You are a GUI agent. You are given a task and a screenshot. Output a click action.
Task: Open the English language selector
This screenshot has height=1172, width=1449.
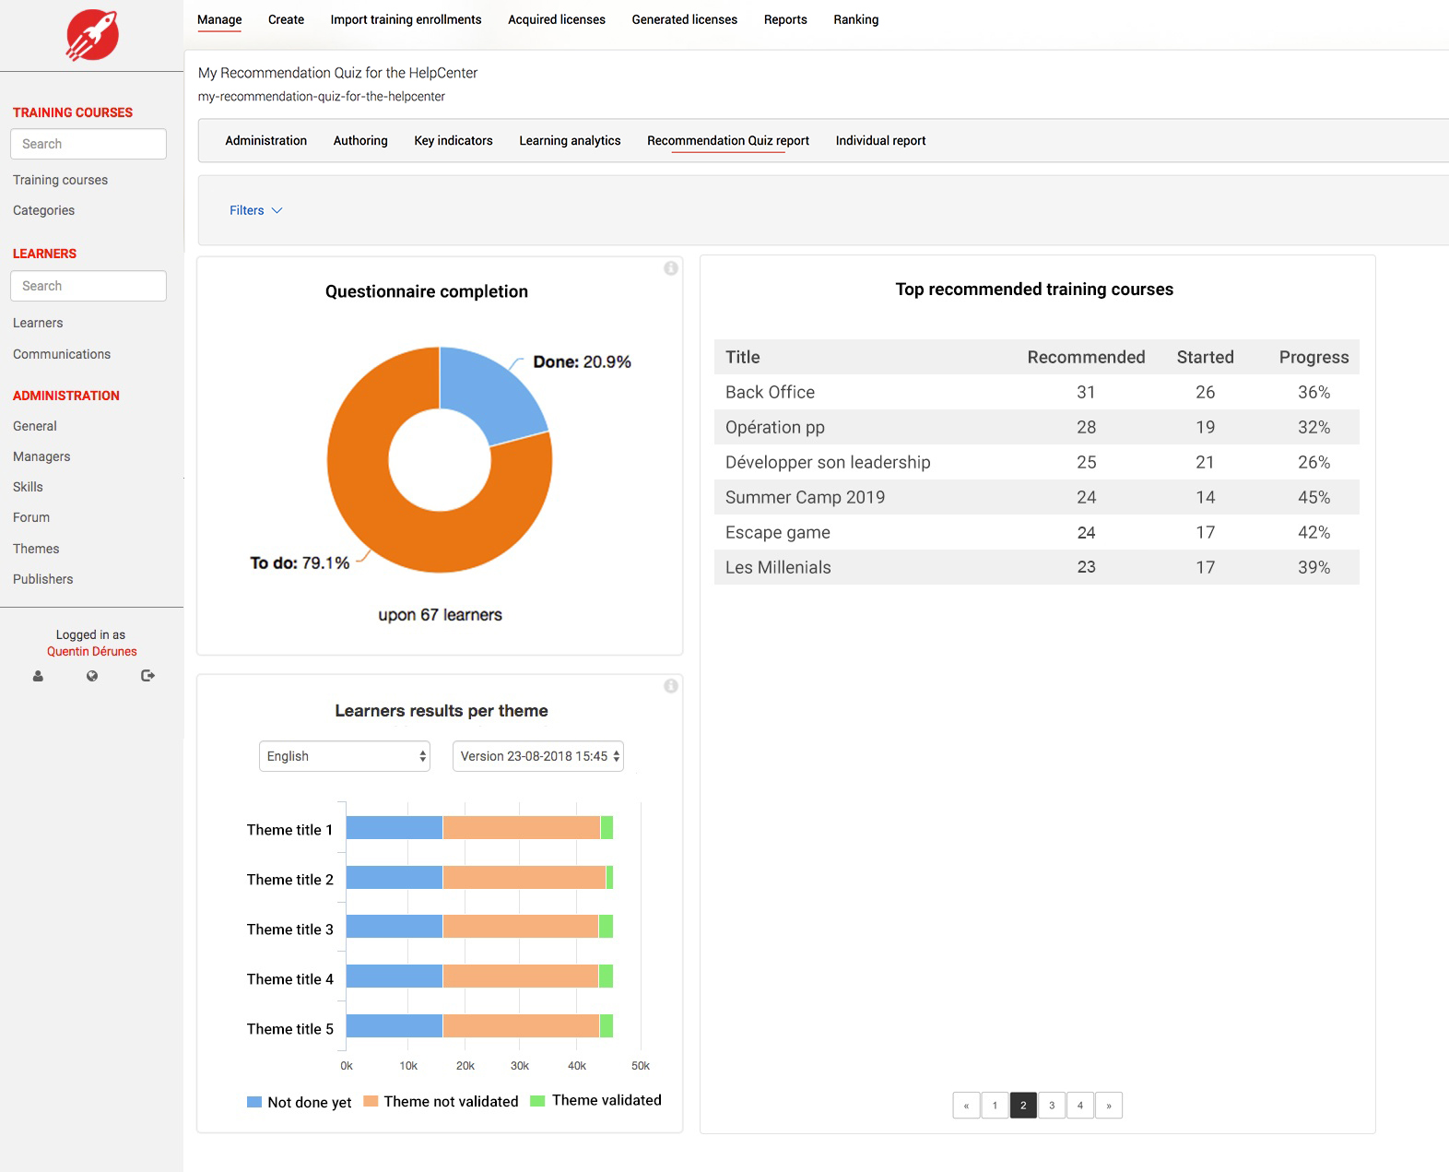pyautogui.click(x=345, y=756)
